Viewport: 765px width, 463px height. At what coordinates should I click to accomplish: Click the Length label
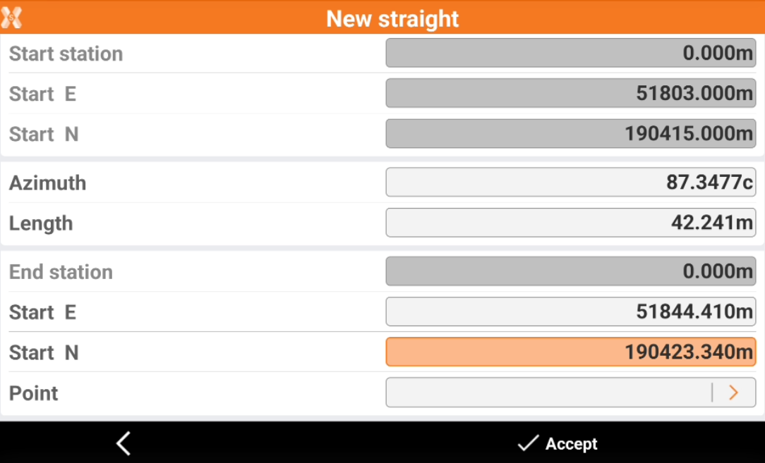pyautogui.click(x=41, y=223)
